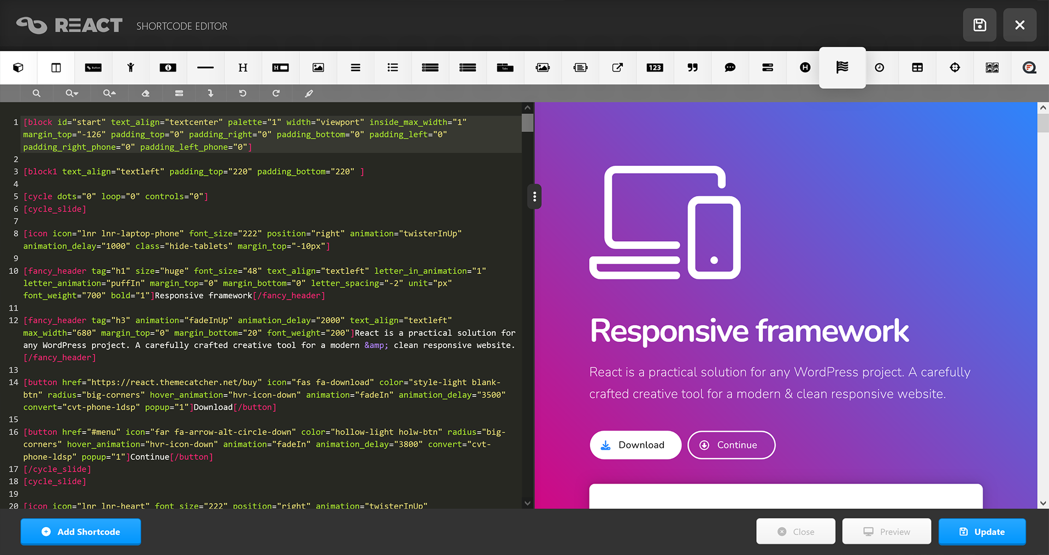1049x555 pixels.
Task: Click the speech bubble shortcode icon
Action: click(x=730, y=68)
